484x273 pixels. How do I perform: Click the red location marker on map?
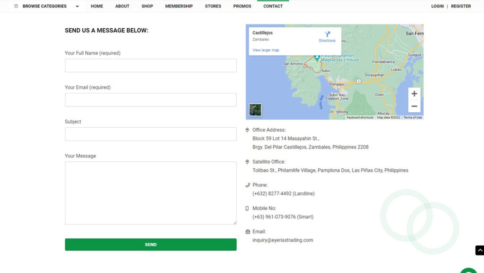pyautogui.click(x=317, y=58)
